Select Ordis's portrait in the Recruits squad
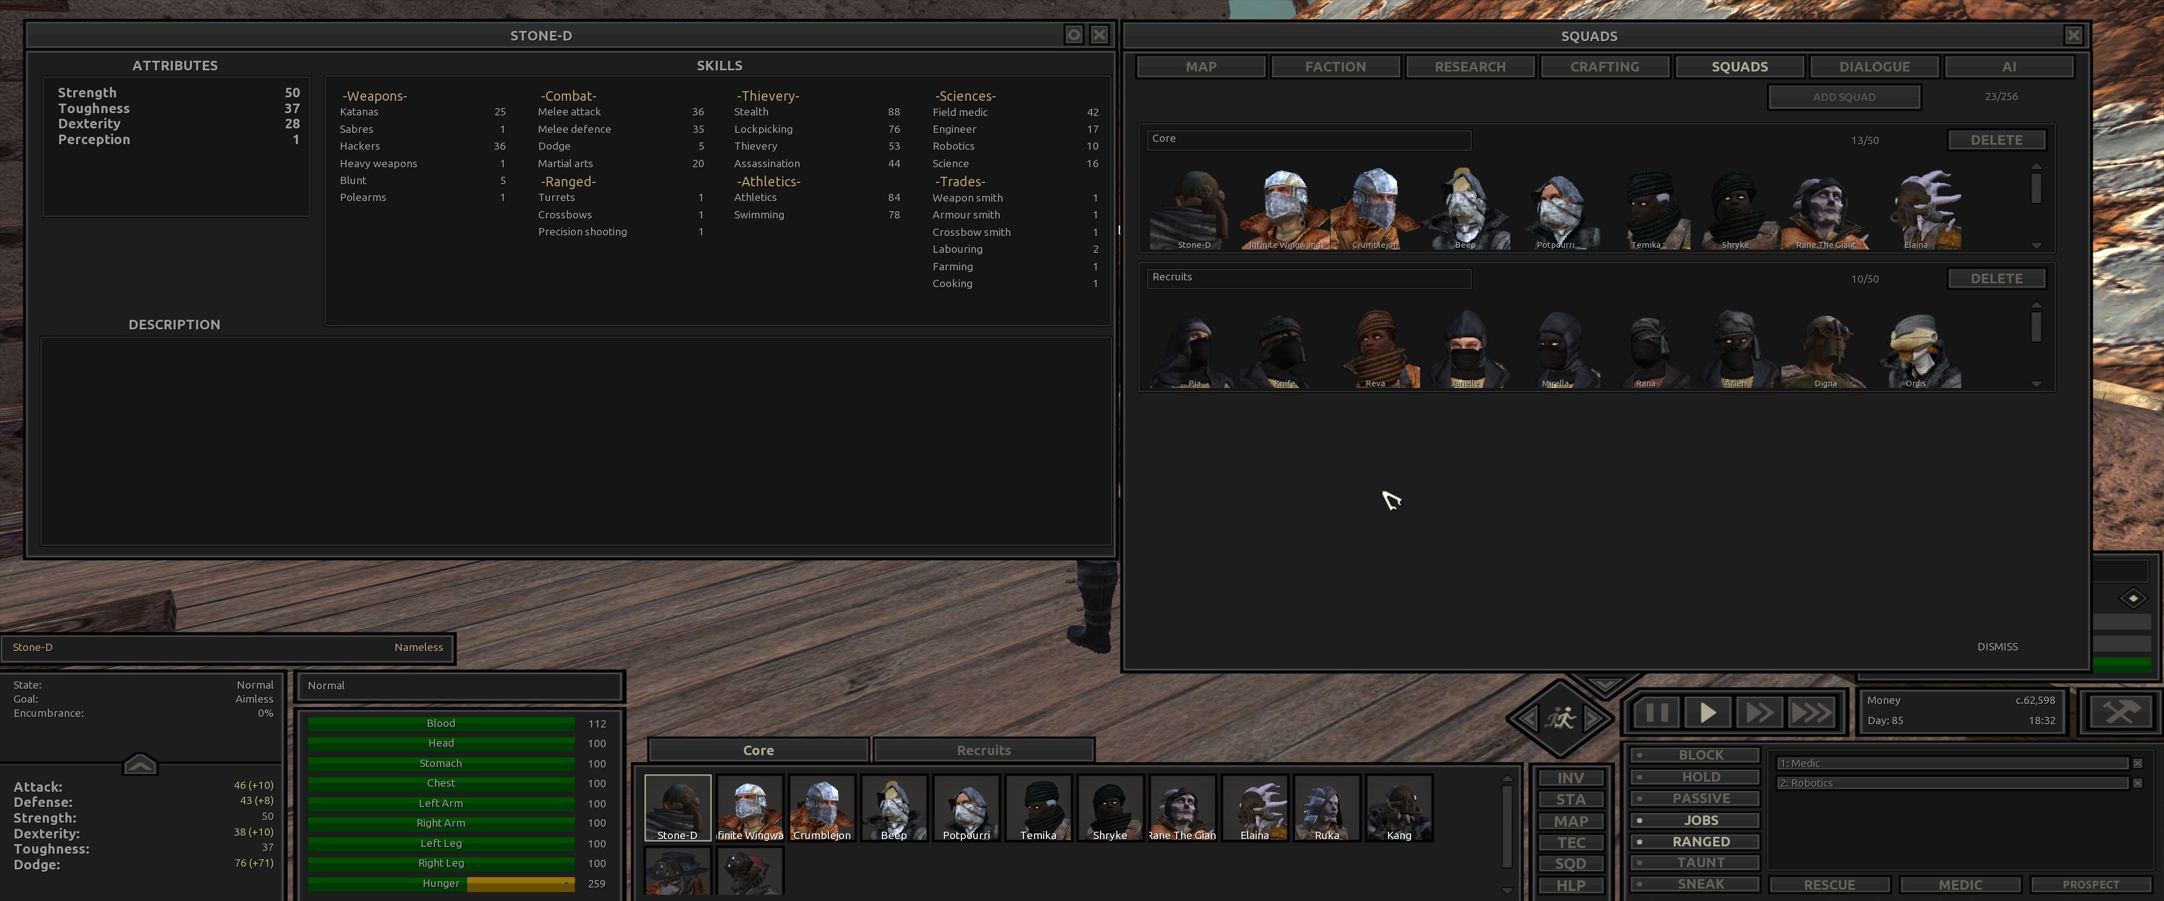Viewport: 2164px width, 901px height. click(x=1916, y=347)
